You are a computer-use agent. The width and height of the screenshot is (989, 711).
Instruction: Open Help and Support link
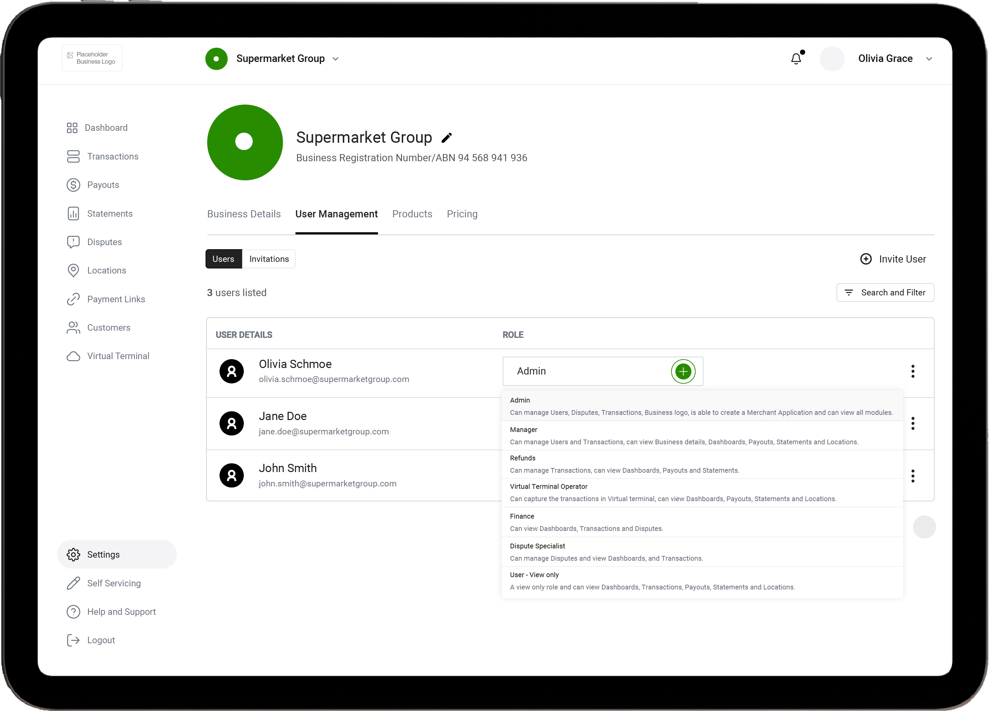tap(121, 612)
